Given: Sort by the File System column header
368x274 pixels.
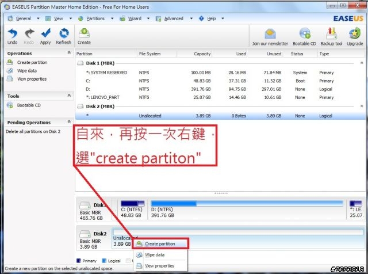Looking at the screenshot, I should point(156,54).
